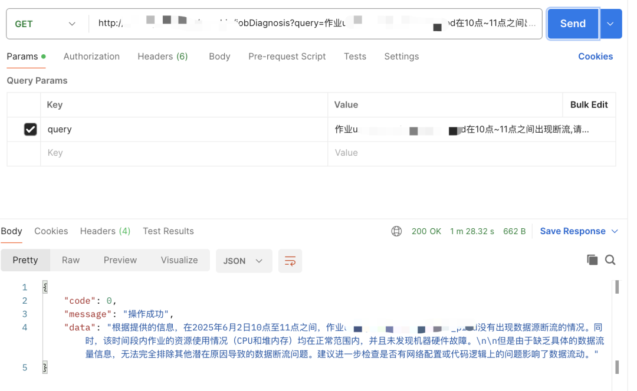This screenshot has height=391, width=637.
Task: Open the request Headers (6) tab
Action: [163, 57]
